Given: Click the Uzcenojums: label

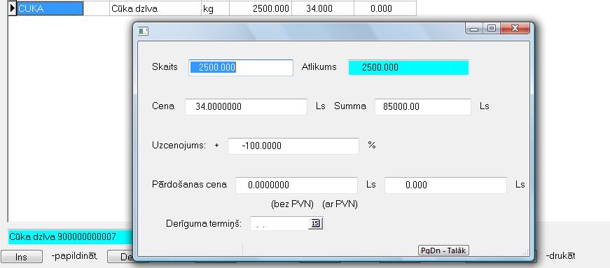Looking at the screenshot, I should pos(179,145).
